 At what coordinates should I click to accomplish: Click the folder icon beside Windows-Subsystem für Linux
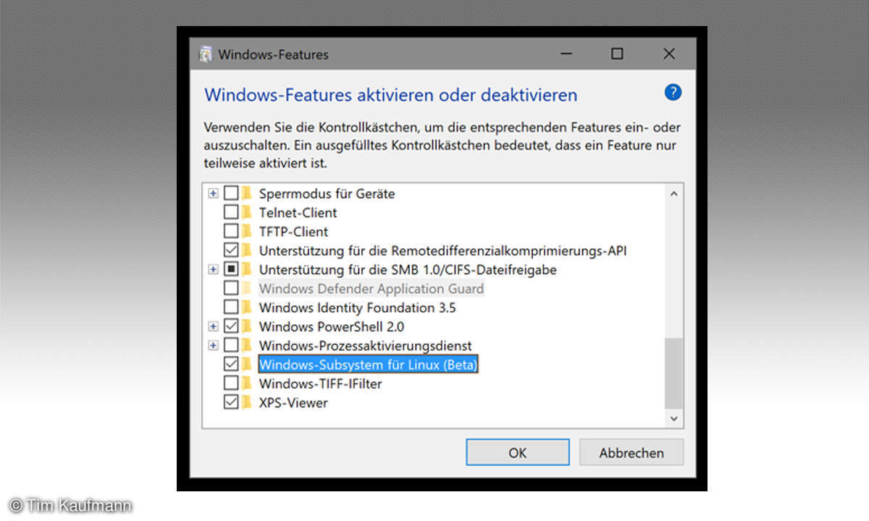tap(246, 364)
